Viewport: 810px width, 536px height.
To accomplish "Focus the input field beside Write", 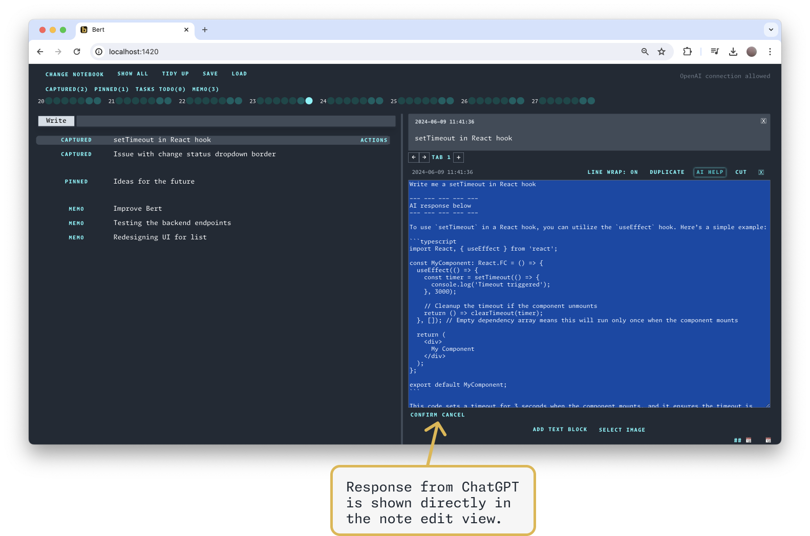I will [236, 121].
